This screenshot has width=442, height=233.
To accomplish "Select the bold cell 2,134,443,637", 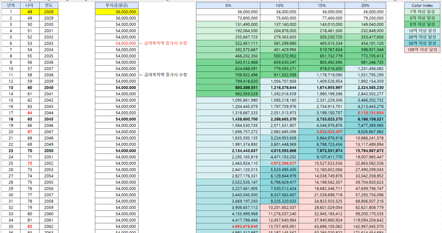I will click(x=228, y=150).
